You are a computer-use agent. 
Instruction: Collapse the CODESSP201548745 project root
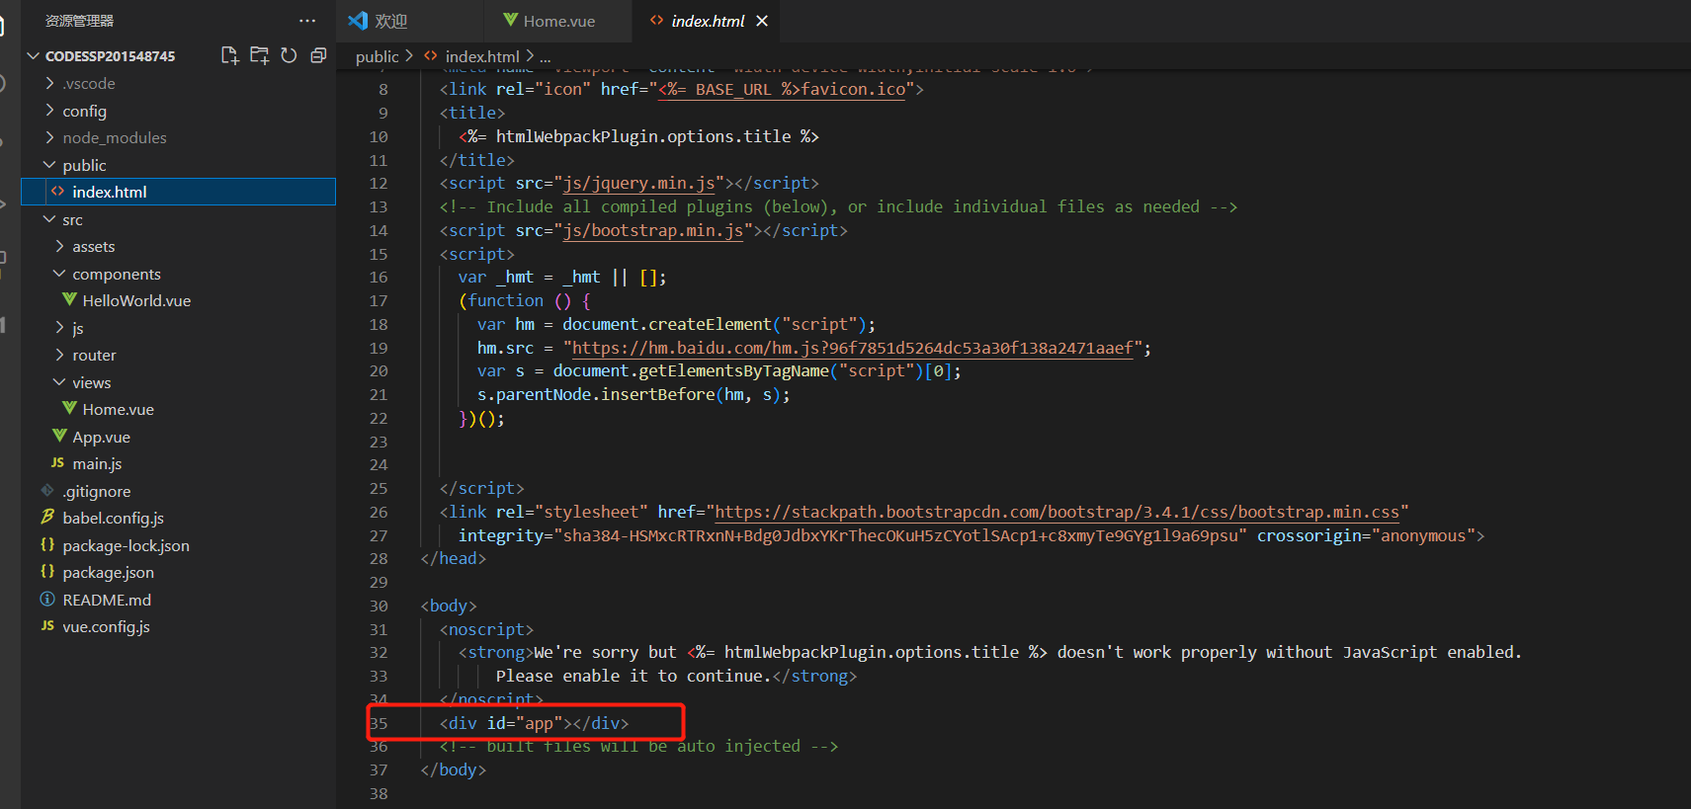[34, 56]
